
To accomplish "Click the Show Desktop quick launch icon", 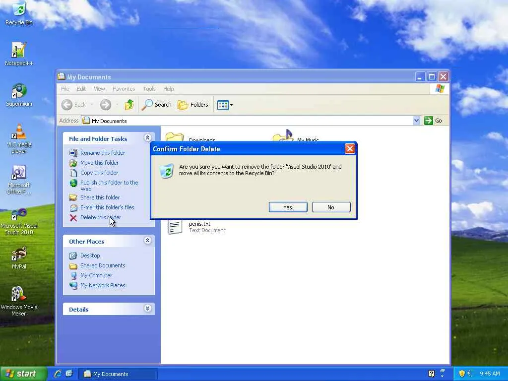I will point(69,374).
